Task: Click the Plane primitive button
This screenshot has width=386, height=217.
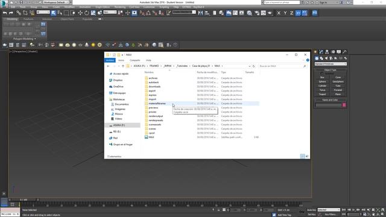Action: coord(338,94)
